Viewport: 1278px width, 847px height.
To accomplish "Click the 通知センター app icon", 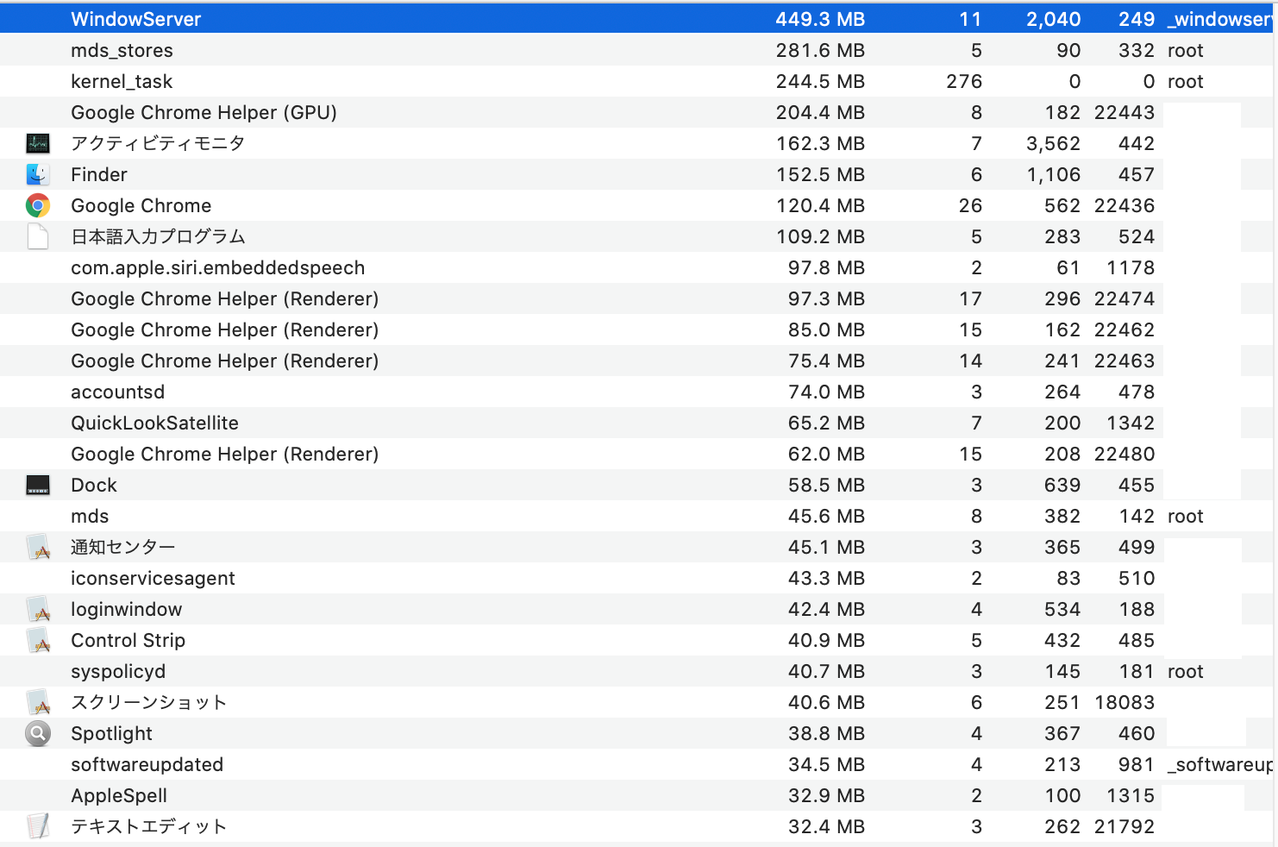I will [x=38, y=547].
